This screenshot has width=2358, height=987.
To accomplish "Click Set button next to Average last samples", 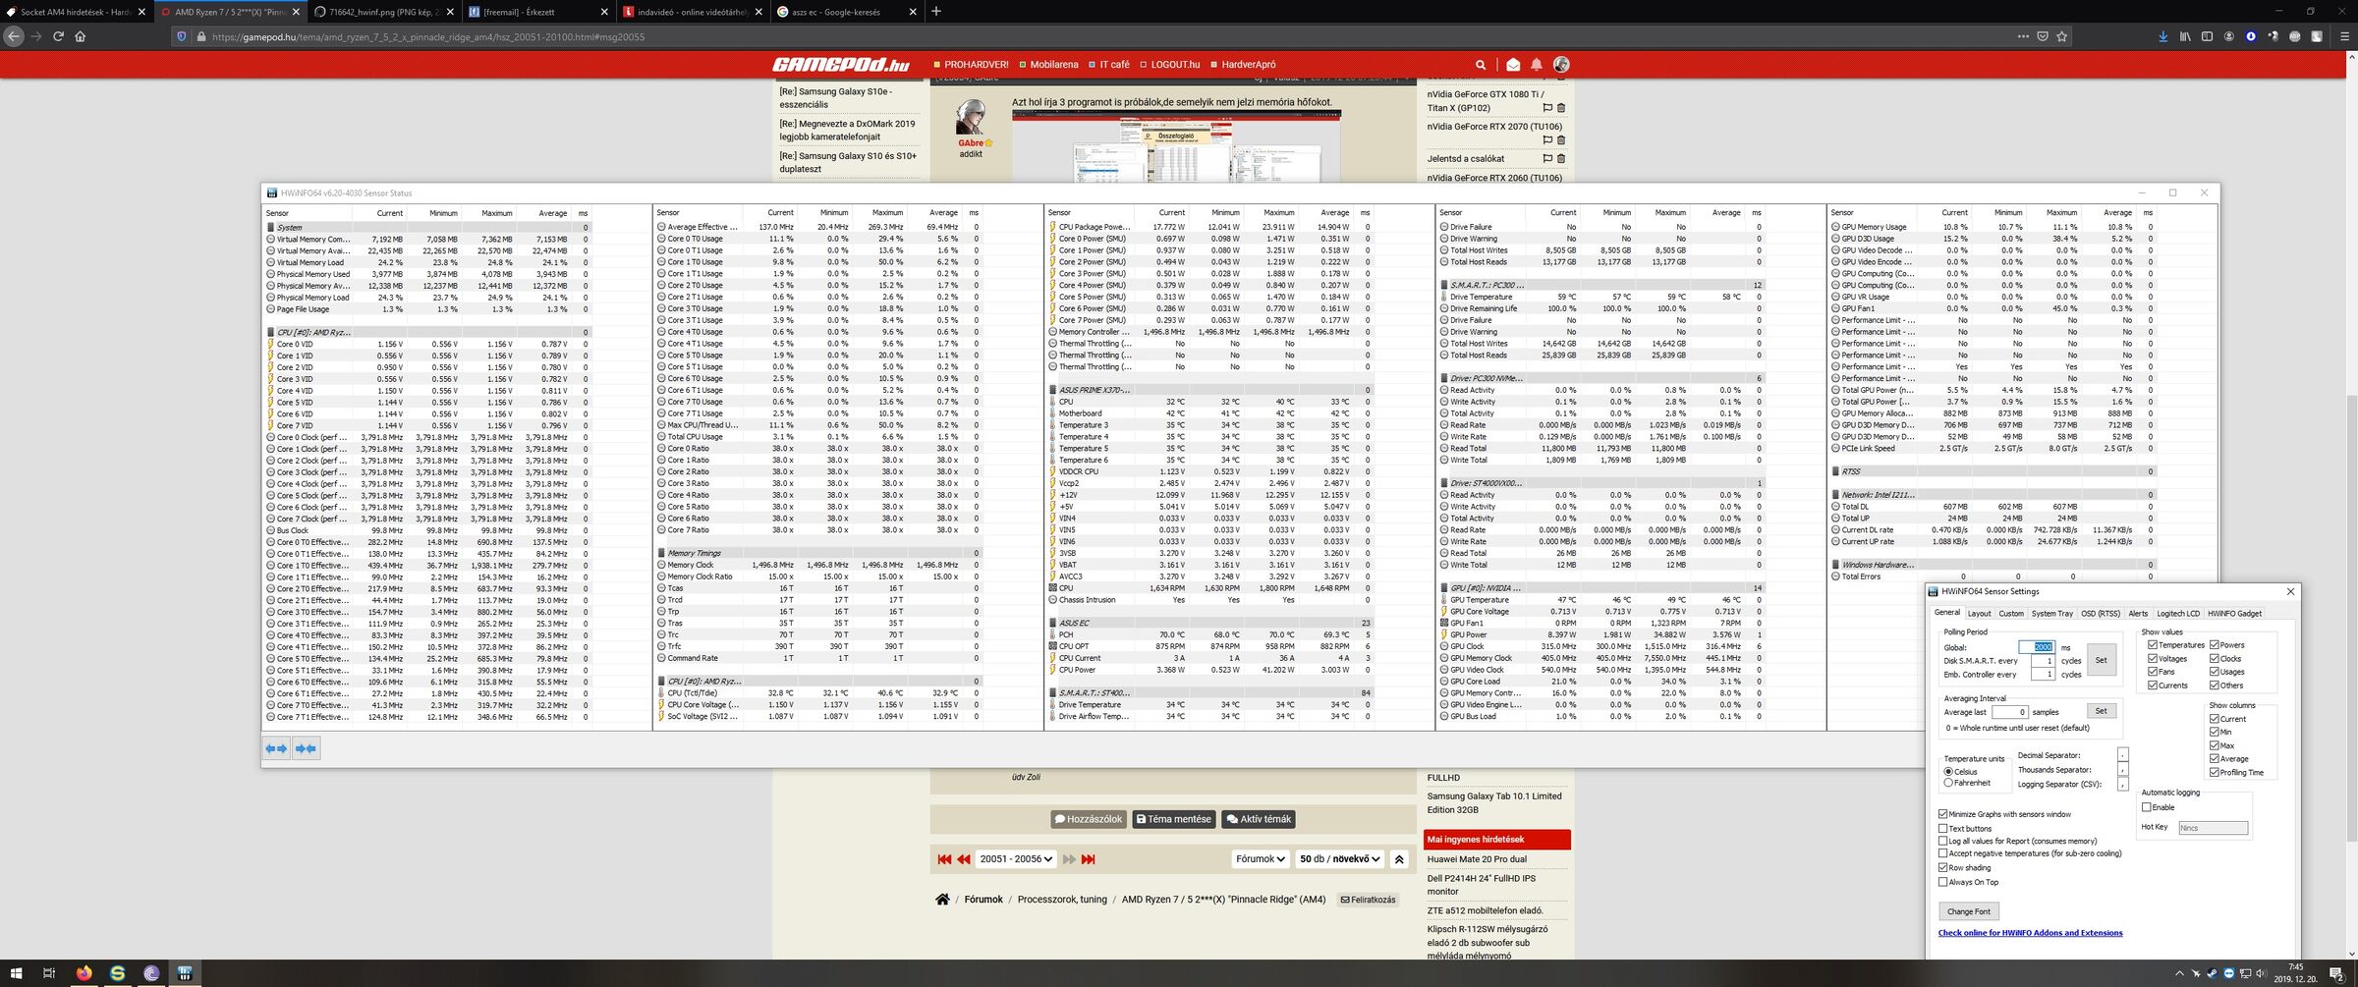I will (2101, 711).
